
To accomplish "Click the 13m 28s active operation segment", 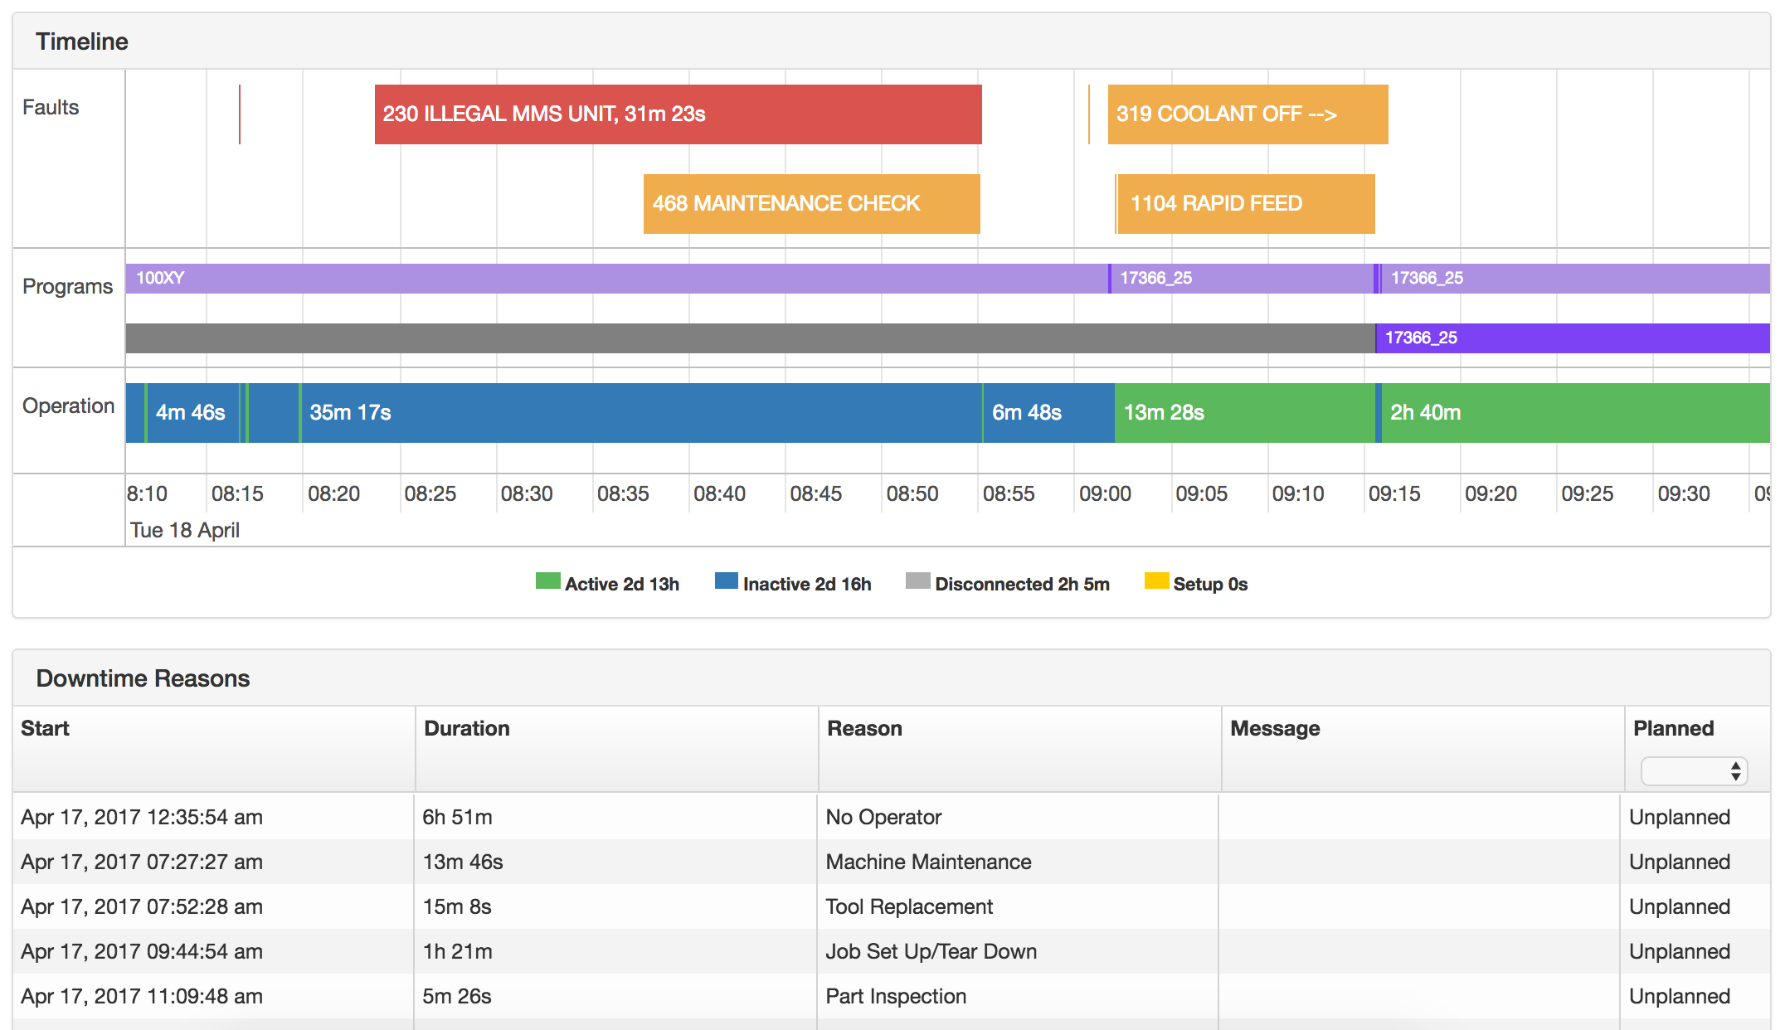I will click(x=1243, y=413).
